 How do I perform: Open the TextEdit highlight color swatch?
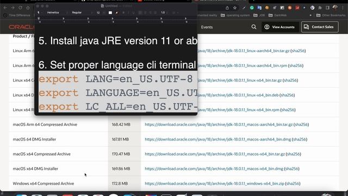tap(116, 13)
